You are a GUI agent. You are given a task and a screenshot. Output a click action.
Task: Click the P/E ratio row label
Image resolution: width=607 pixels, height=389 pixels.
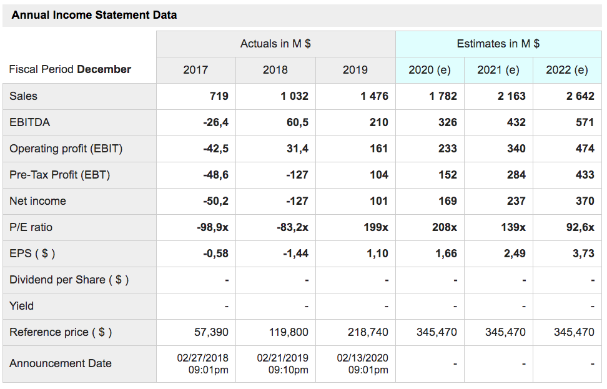[31, 227]
